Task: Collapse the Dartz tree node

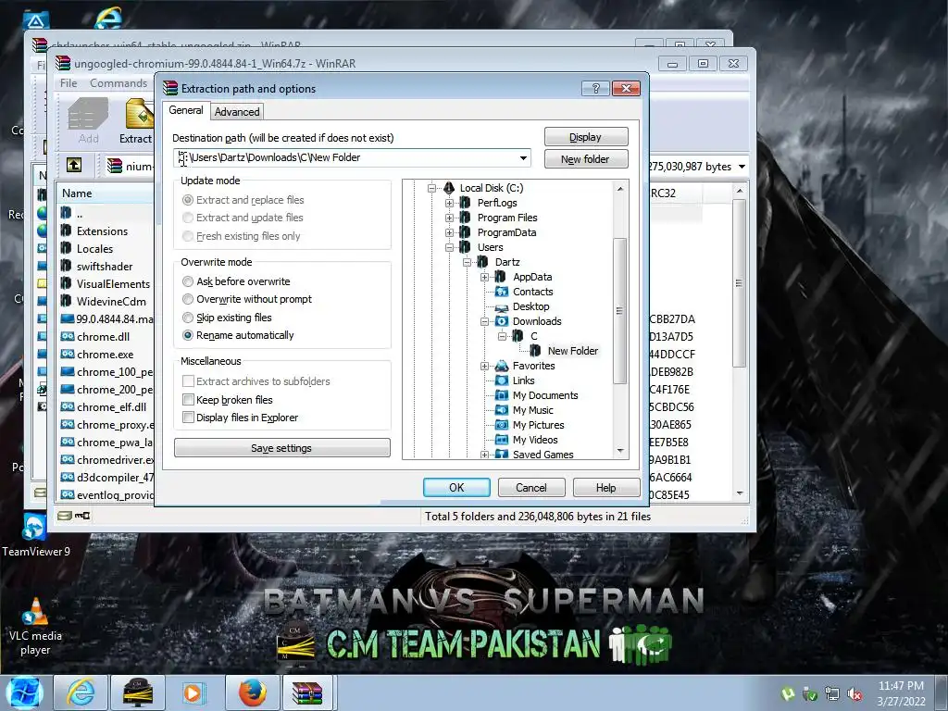Action: (x=467, y=262)
